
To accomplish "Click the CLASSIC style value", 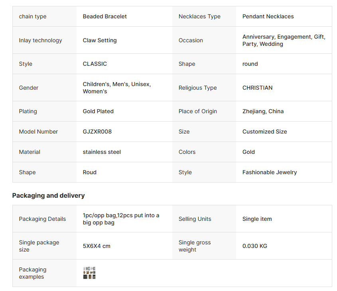I will click(x=95, y=64).
